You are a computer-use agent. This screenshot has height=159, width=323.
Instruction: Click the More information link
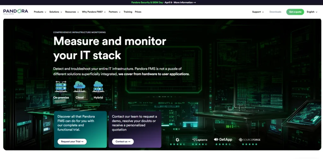click(x=185, y=3)
